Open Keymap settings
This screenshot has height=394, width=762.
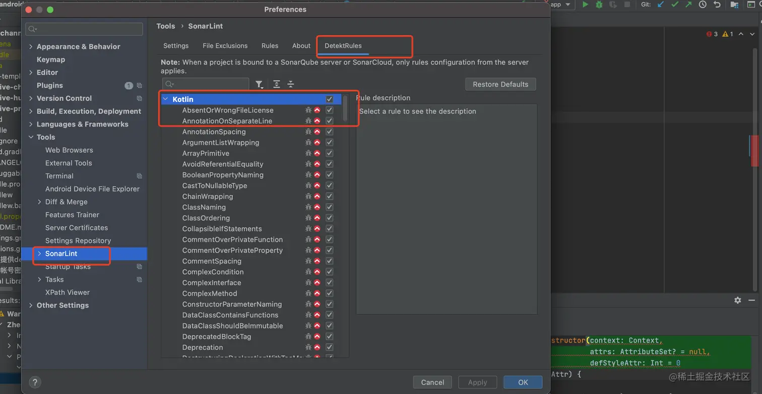coord(51,59)
